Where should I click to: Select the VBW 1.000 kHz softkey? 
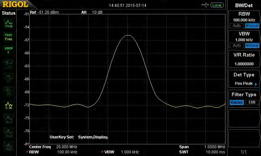point(244,39)
